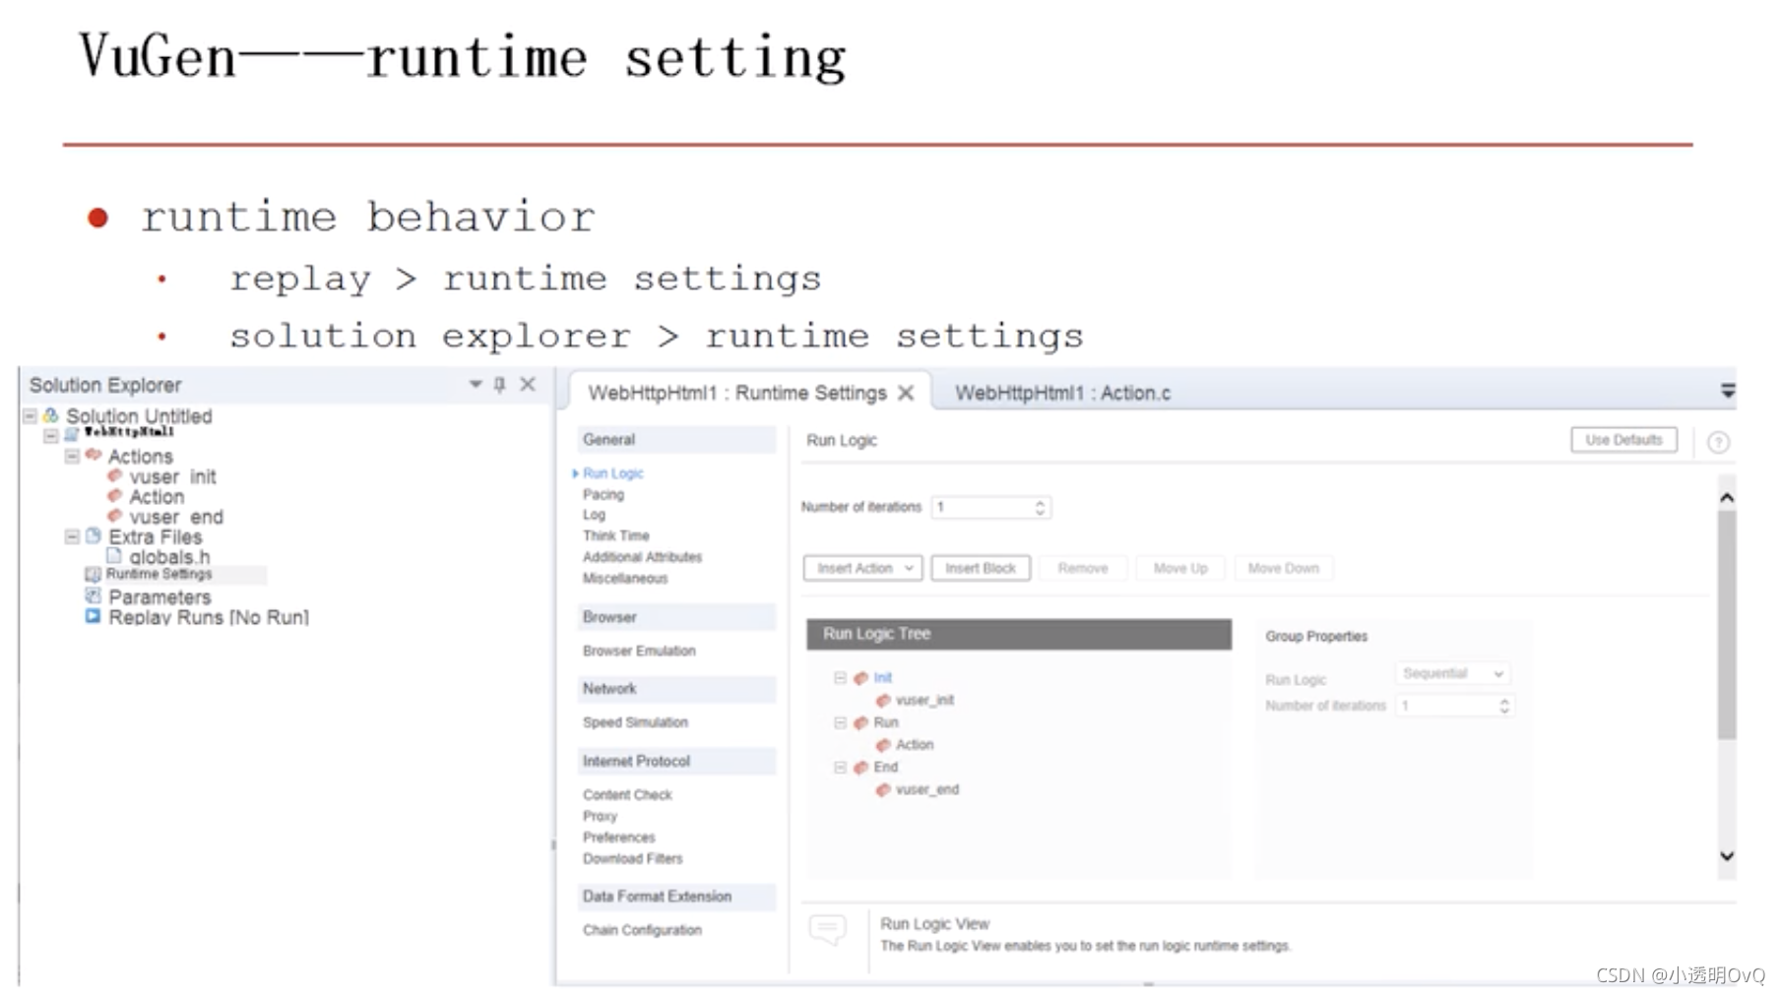
Task: Select Pacing settings
Action: coord(604,494)
